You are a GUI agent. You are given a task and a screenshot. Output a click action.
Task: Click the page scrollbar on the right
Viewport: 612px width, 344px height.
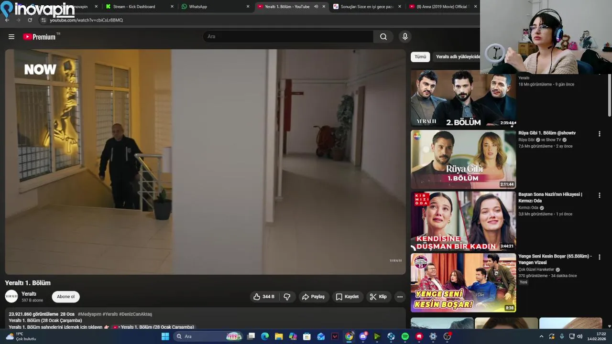(609, 96)
